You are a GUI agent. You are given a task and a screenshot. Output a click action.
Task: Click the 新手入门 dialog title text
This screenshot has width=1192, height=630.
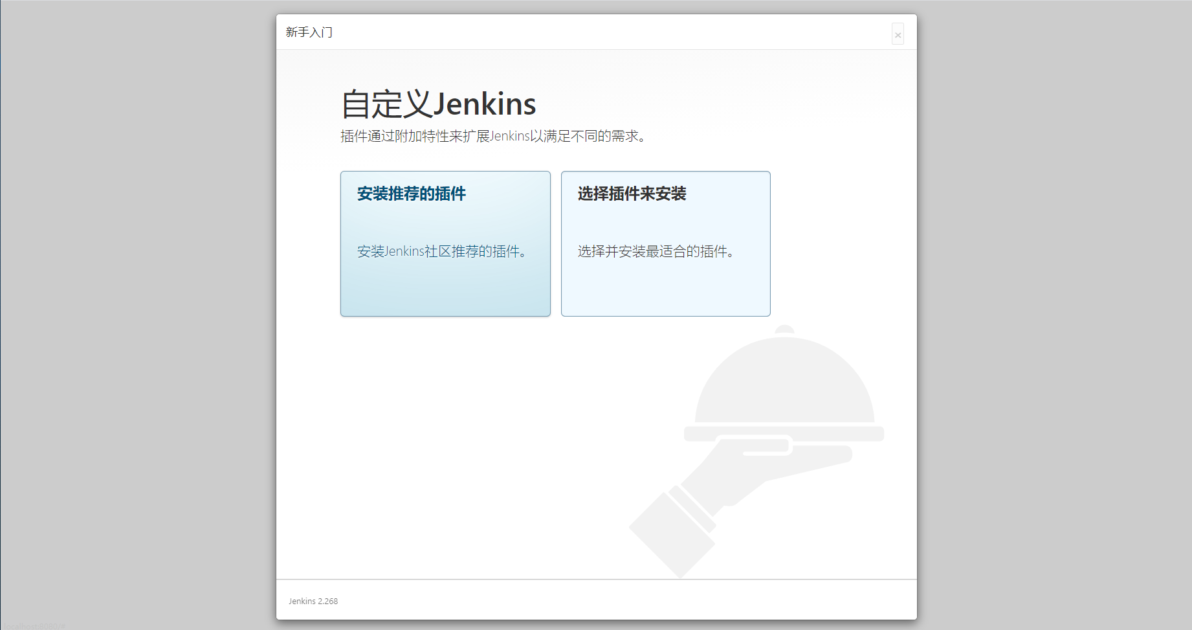(x=309, y=32)
